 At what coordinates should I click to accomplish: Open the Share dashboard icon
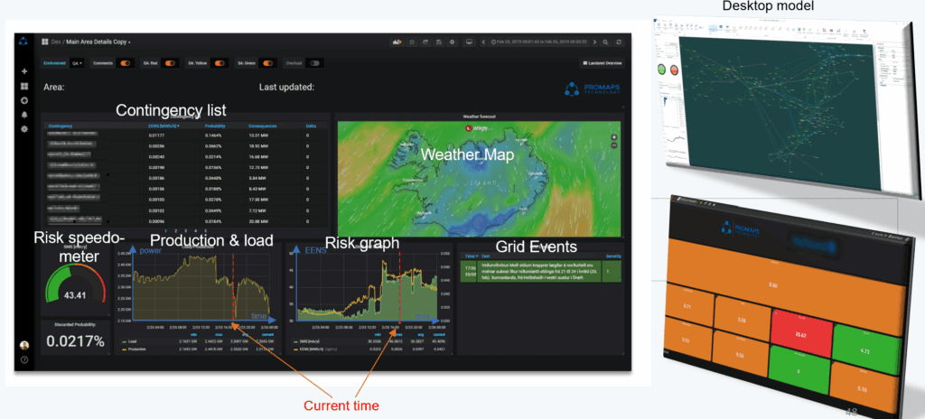click(425, 42)
